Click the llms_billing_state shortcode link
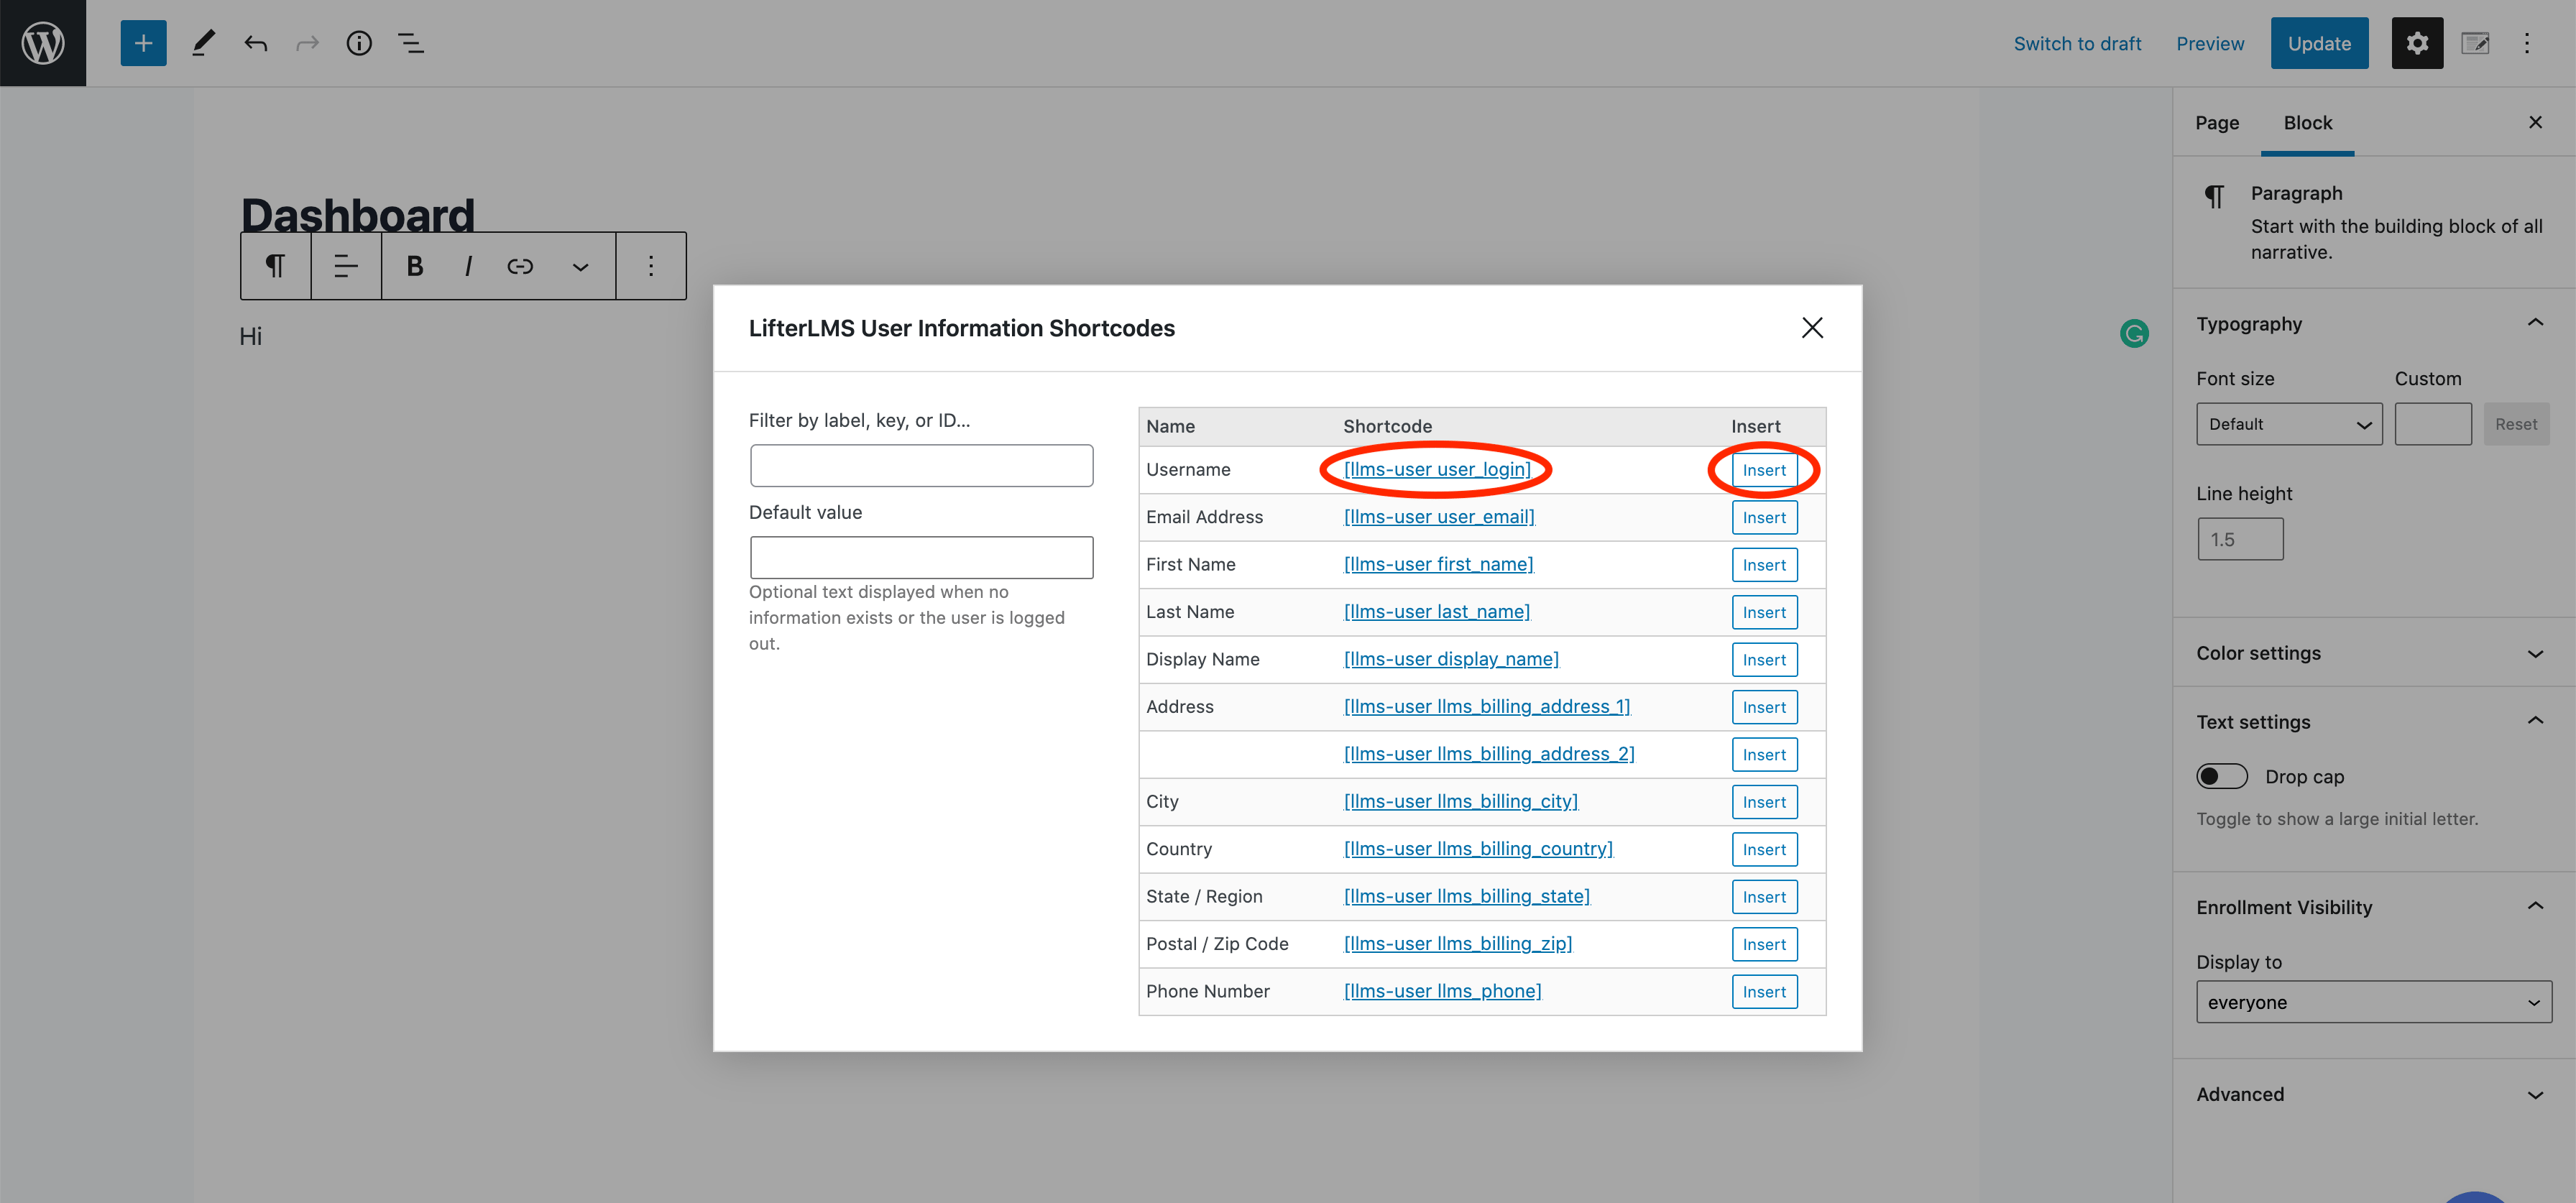 pyautogui.click(x=1467, y=897)
